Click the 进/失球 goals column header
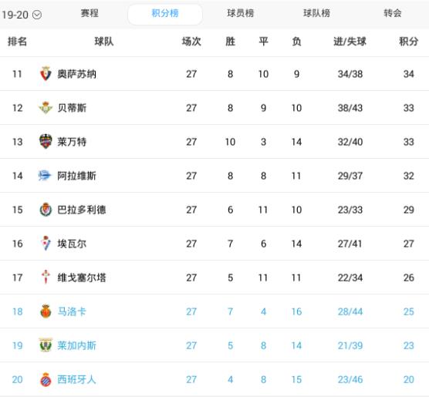429x397 pixels. point(350,42)
